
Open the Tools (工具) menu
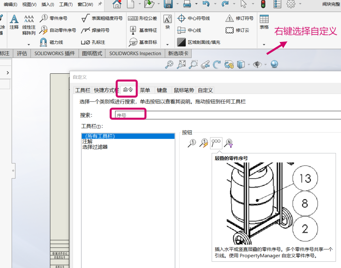point(66,4)
